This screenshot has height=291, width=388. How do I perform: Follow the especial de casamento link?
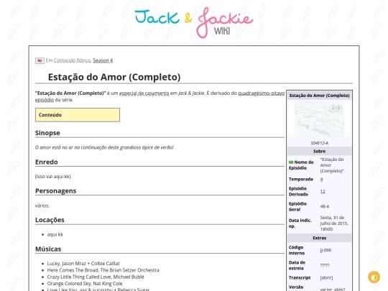pyautogui.click(x=144, y=93)
